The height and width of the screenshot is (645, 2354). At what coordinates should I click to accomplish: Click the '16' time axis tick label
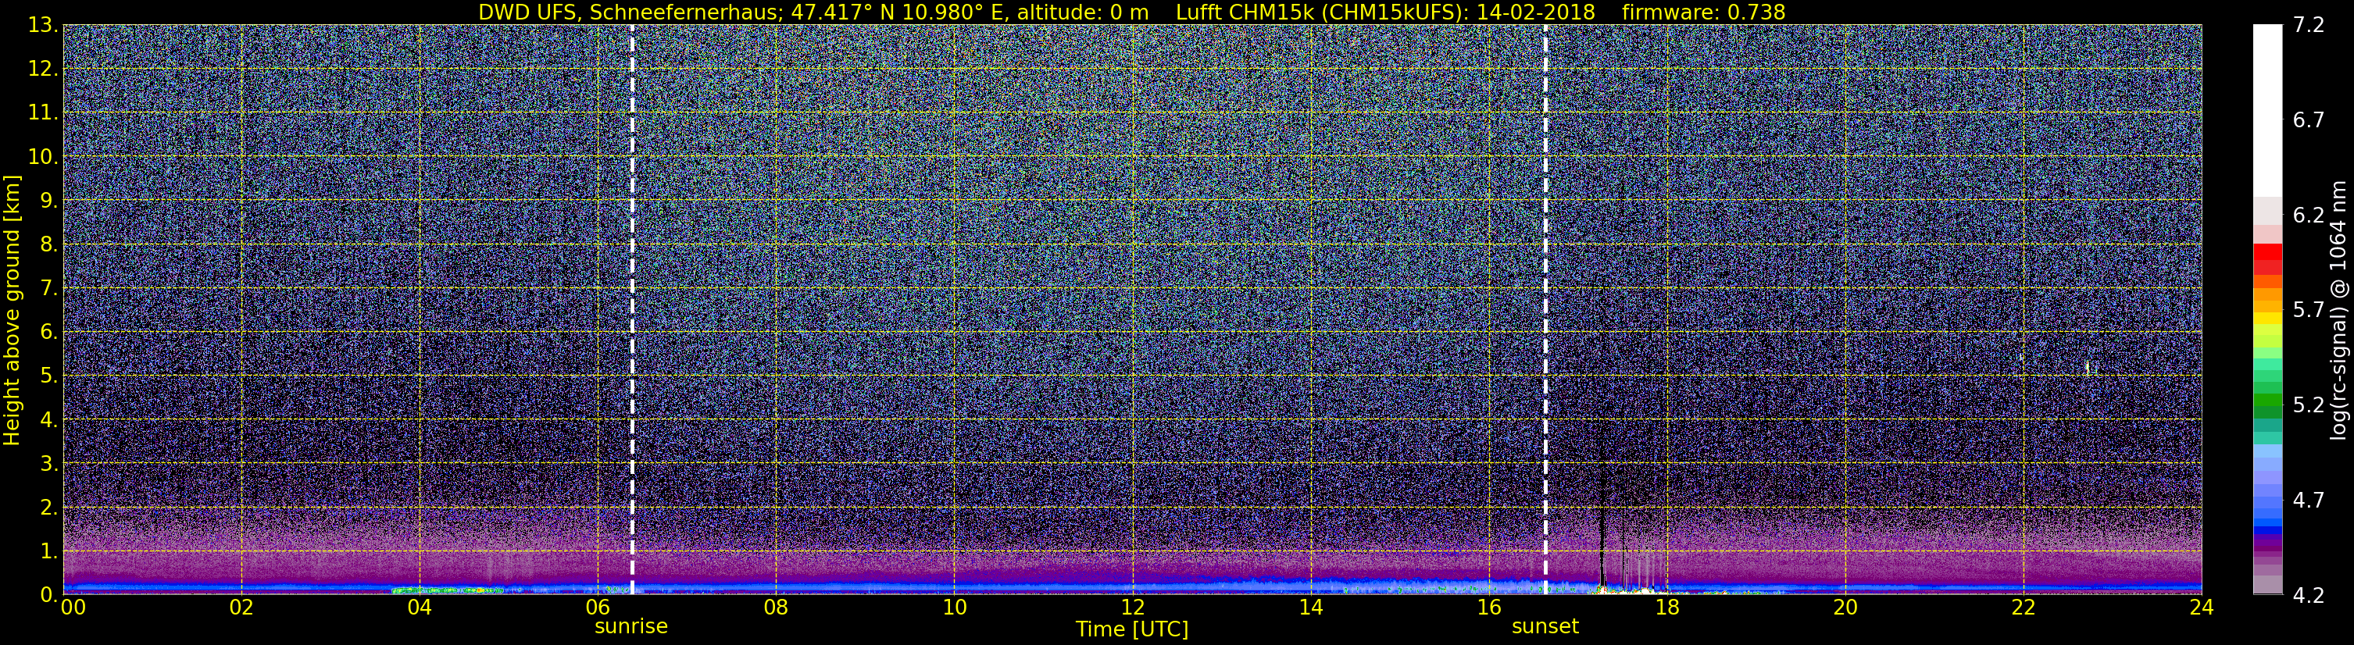coord(1488,608)
